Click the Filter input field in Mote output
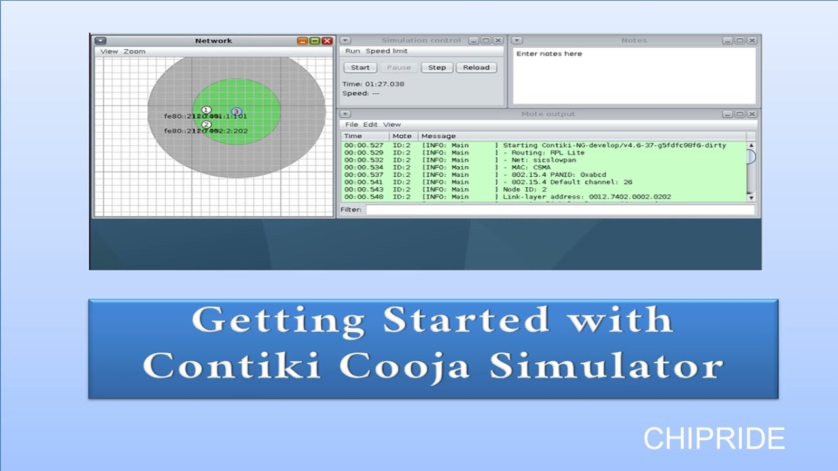Screen dimensions: 838x471 [x=560, y=209]
